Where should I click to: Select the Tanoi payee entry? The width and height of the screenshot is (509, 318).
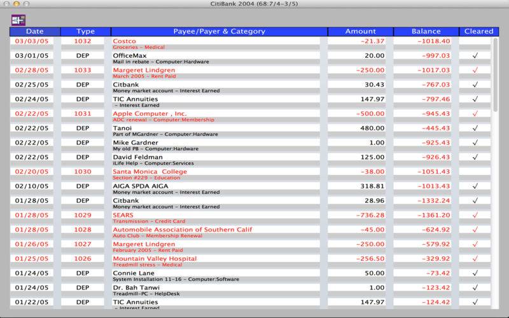click(x=122, y=128)
